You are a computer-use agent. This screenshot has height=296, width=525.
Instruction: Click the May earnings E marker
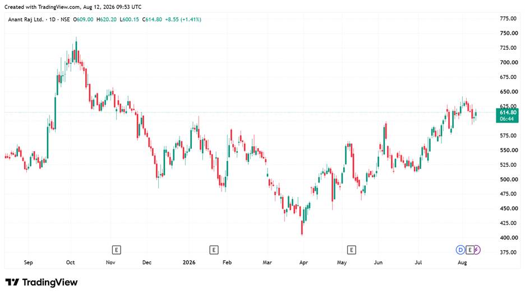351,250
